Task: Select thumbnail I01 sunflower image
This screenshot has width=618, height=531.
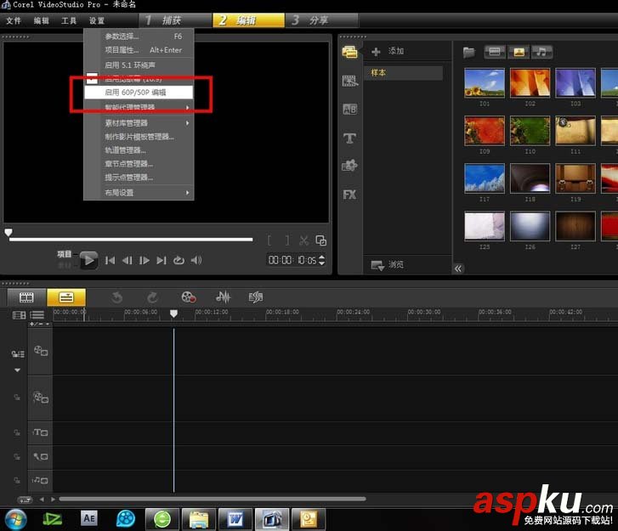Action: point(485,82)
